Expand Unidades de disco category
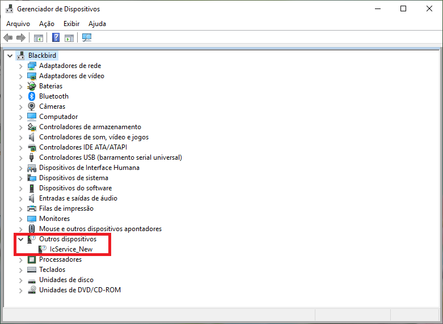This screenshot has width=443, height=324. (20, 280)
